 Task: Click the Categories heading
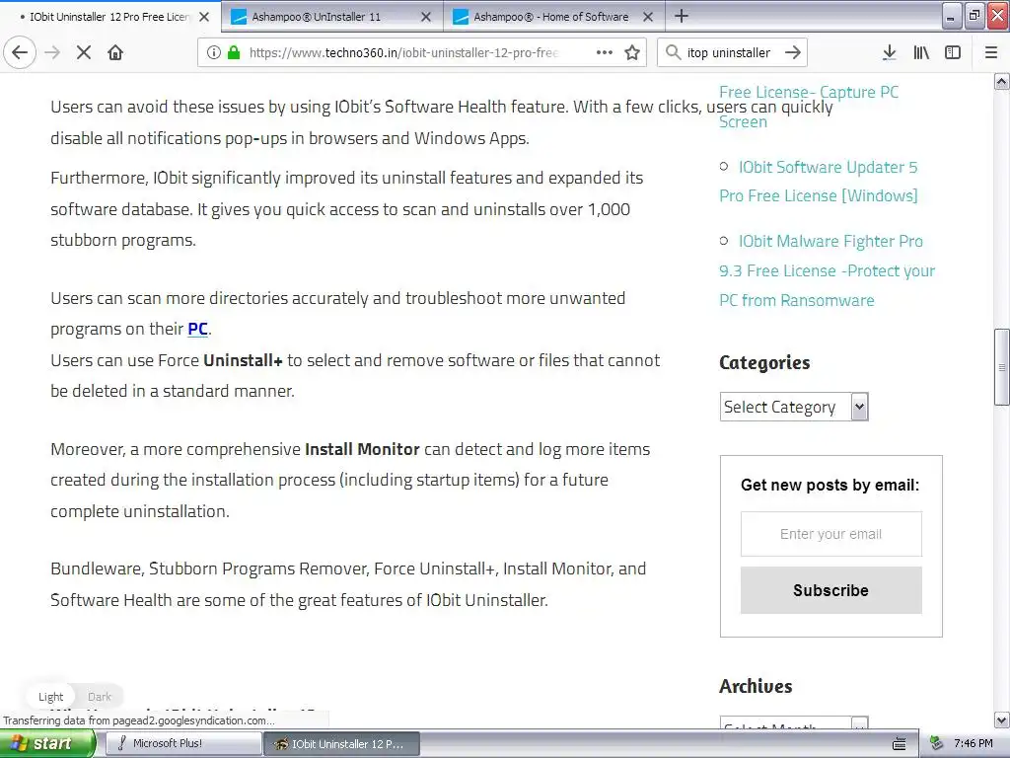[764, 363]
